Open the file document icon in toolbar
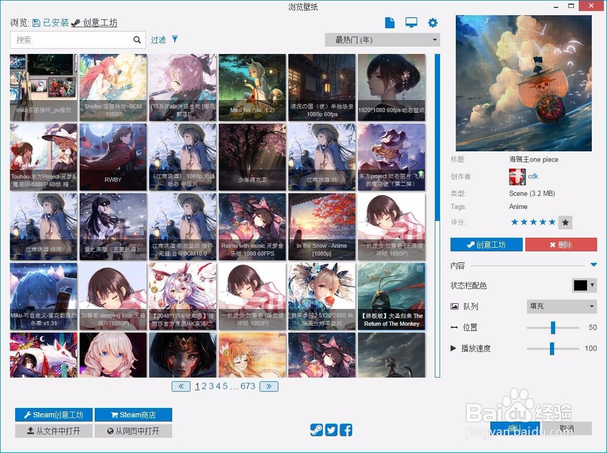This screenshot has height=453, width=607. (390, 23)
